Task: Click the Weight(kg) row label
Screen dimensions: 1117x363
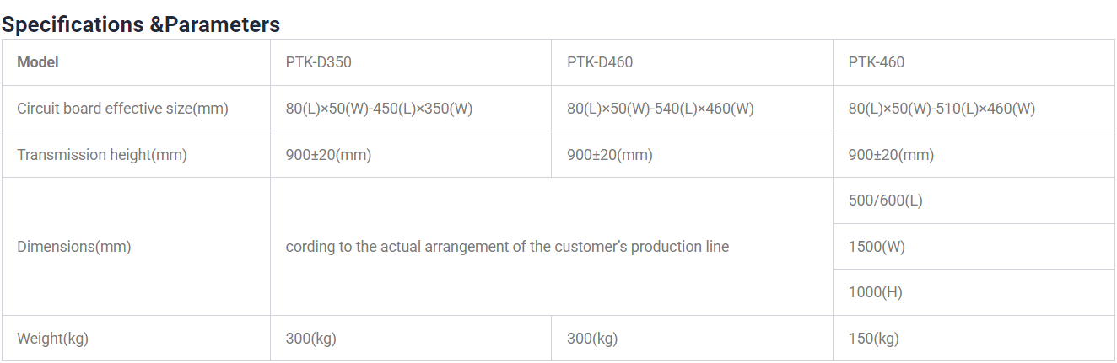Action: pyautogui.click(x=52, y=339)
